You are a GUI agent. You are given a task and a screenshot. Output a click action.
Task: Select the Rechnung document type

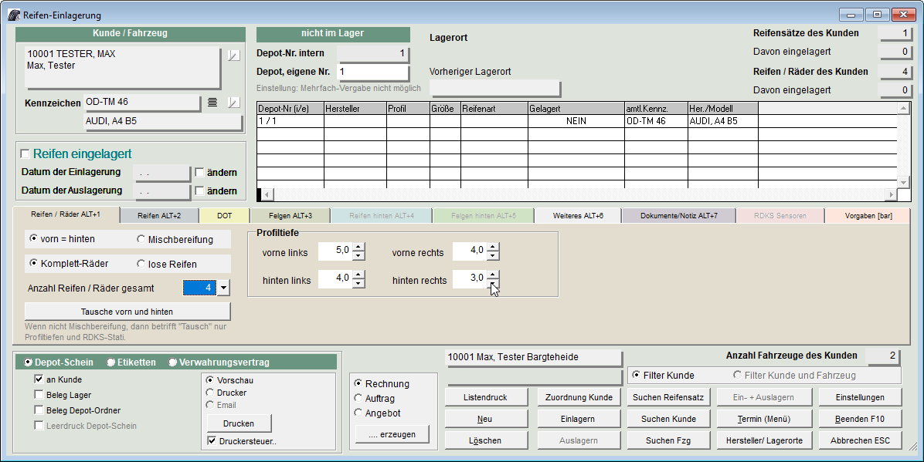[x=358, y=383]
